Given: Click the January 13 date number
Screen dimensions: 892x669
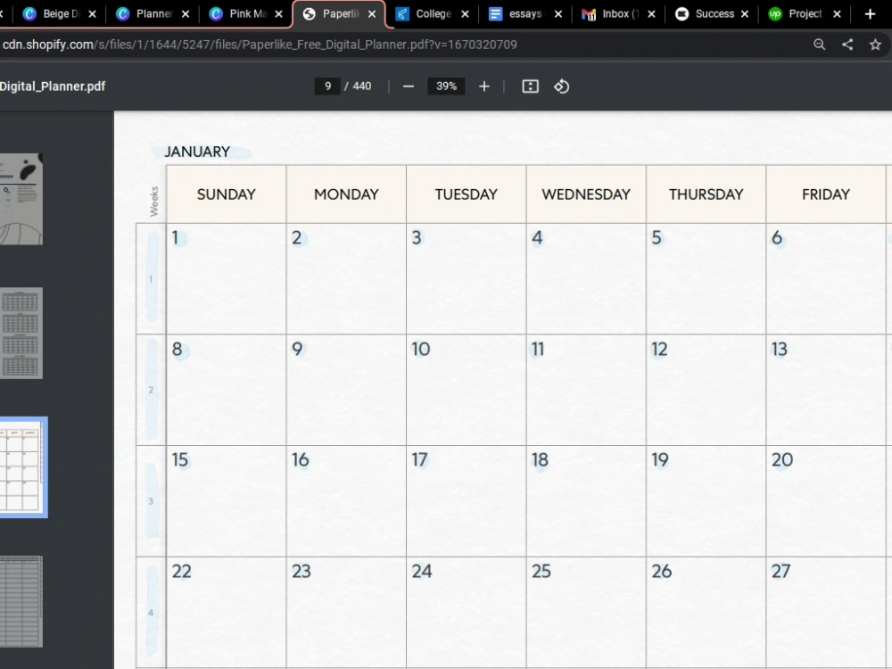Looking at the screenshot, I should 780,349.
